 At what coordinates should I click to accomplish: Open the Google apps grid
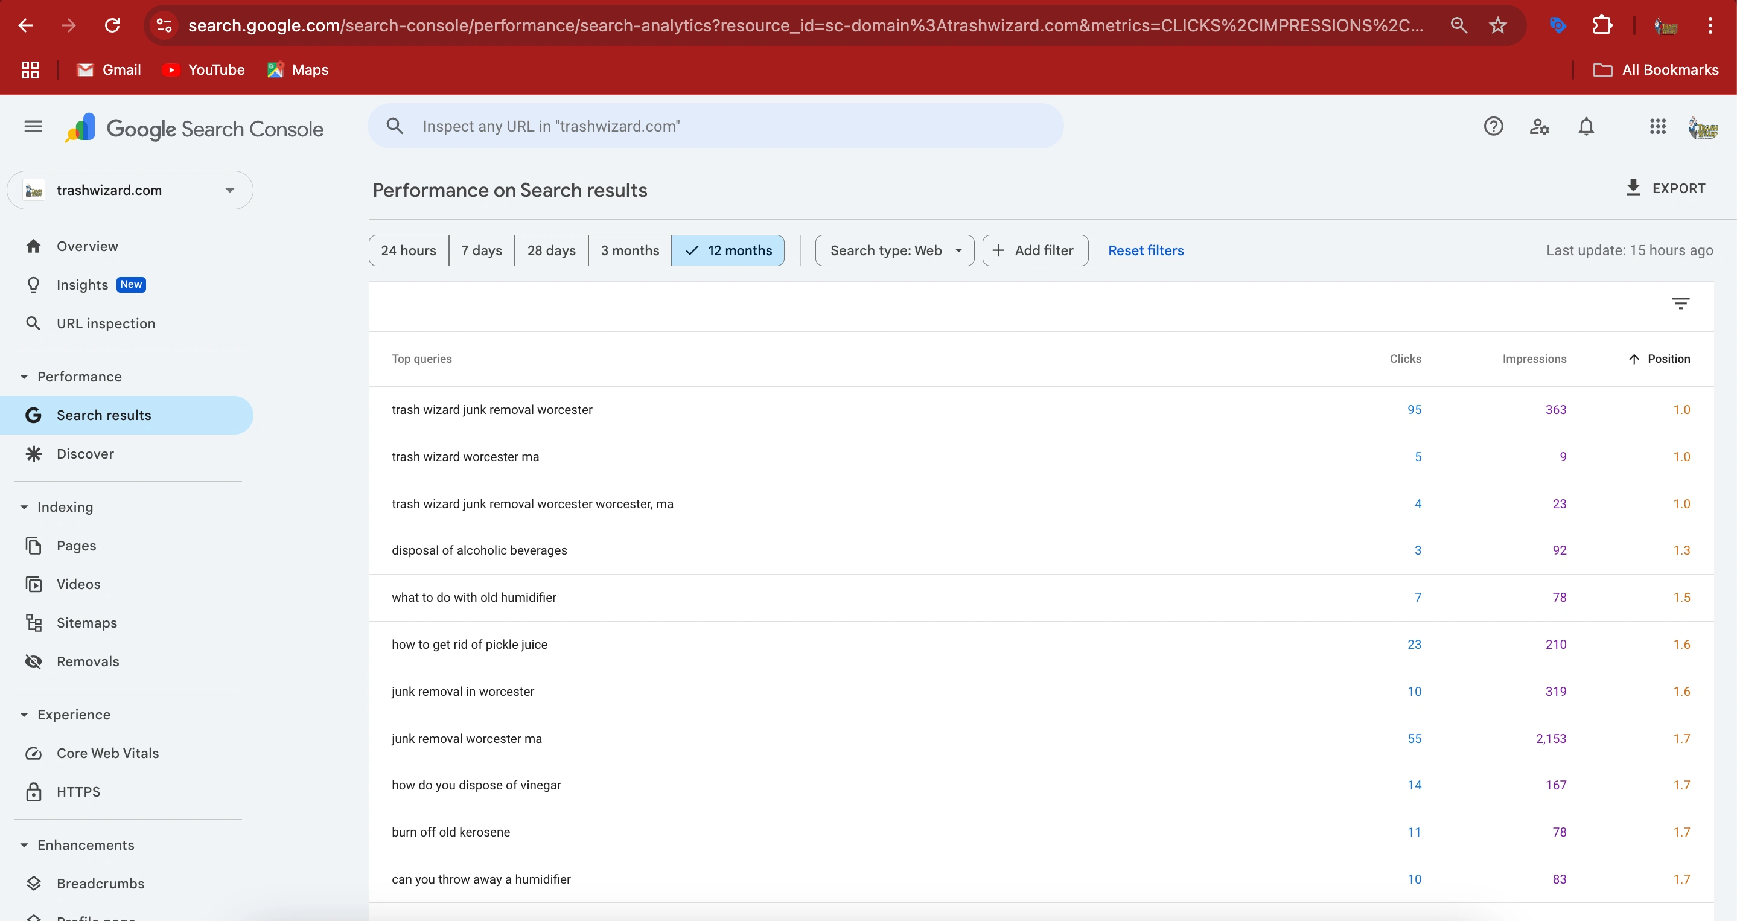(1658, 127)
